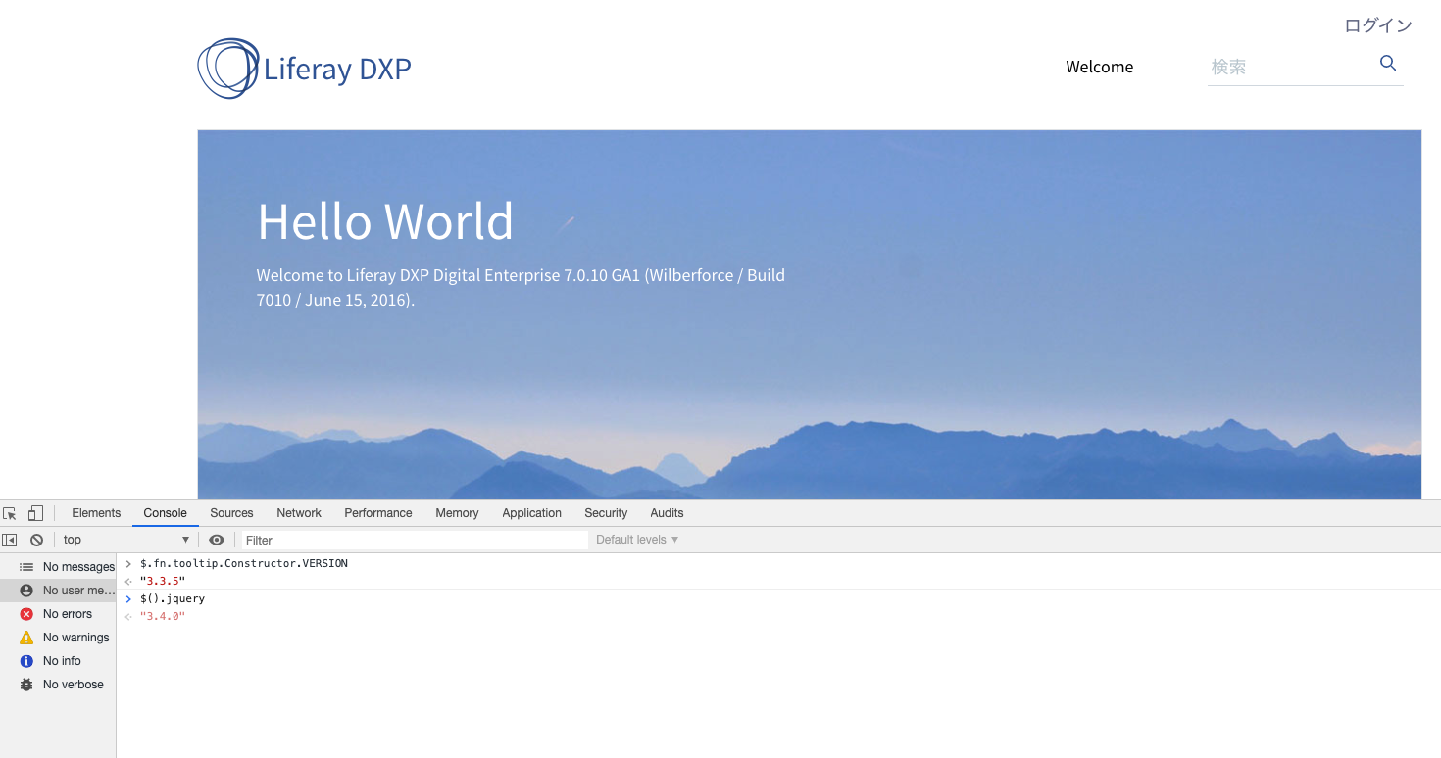Click the No messages list icon
The height and width of the screenshot is (758, 1441).
point(26,567)
